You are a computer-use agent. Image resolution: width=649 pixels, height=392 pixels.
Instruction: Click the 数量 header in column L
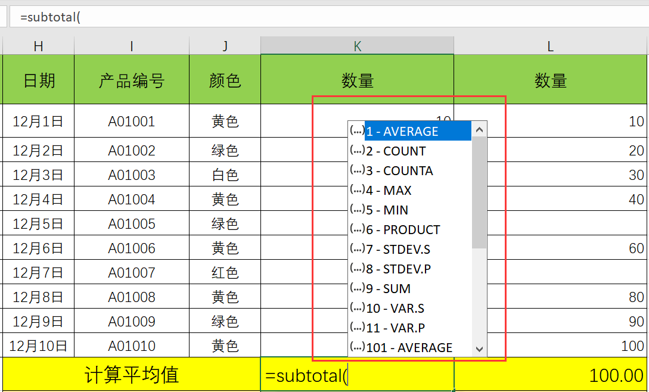coord(551,79)
